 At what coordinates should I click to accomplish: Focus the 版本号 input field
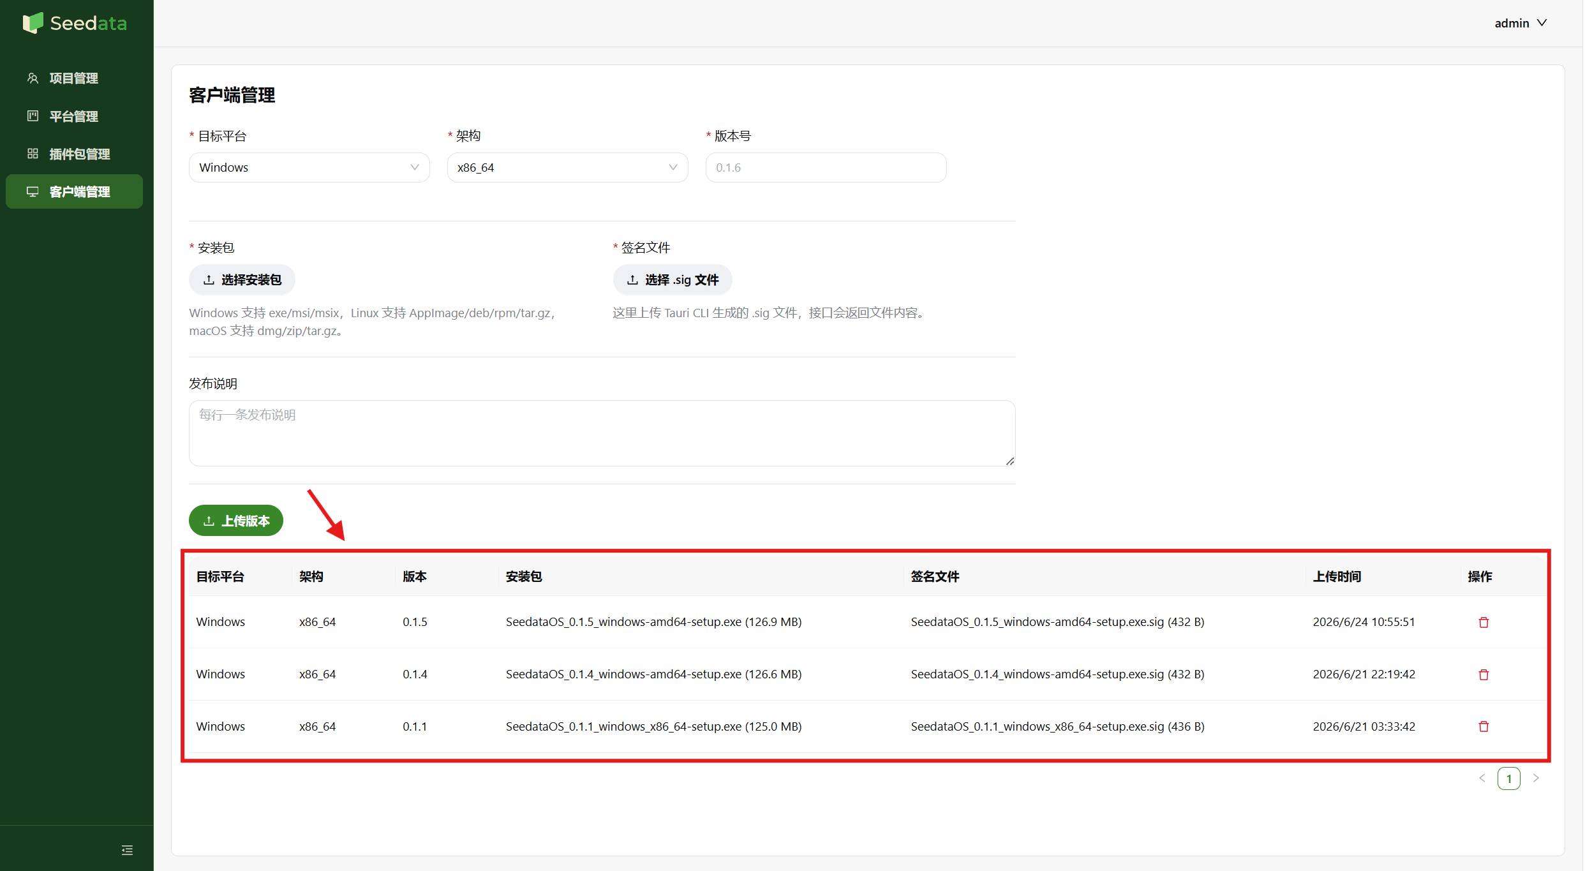[x=826, y=167]
